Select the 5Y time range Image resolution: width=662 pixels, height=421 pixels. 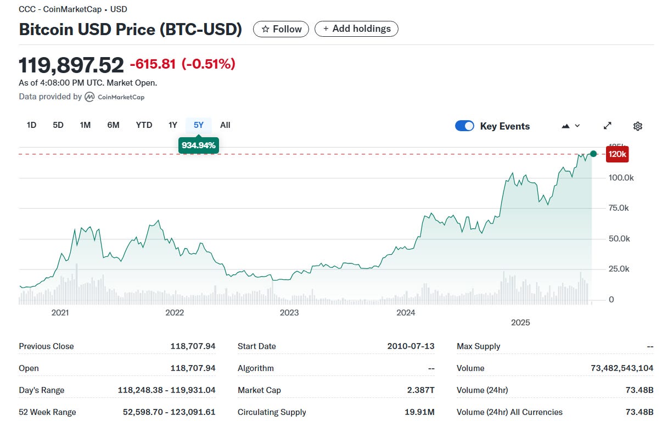199,125
